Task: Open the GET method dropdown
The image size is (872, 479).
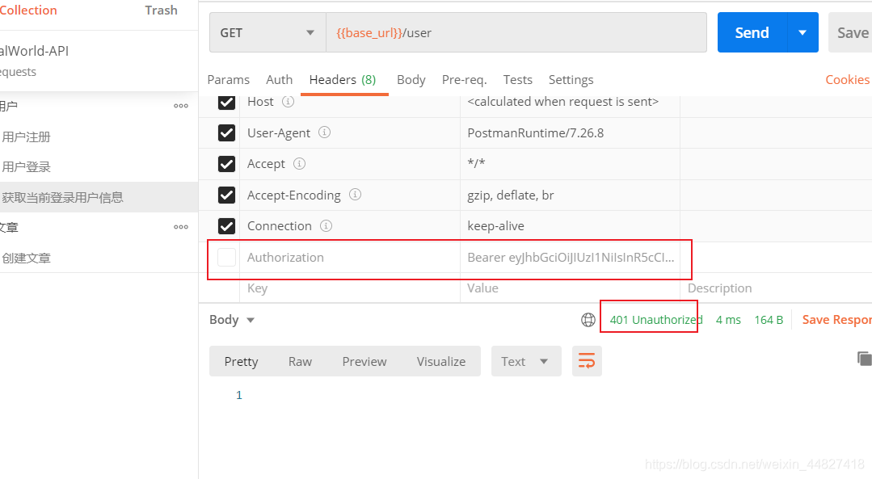Action: point(267,33)
